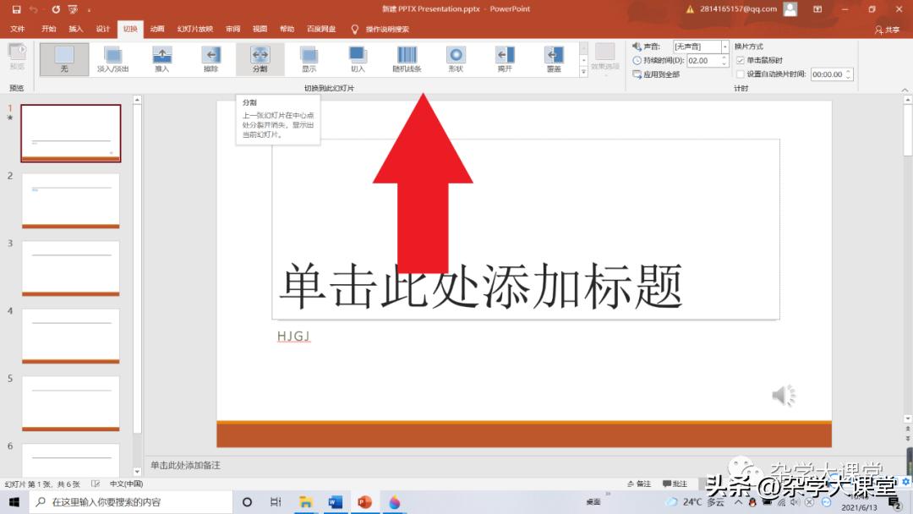
Task: Apply the 擦除 (Wipe) transition
Action: pyautogui.click(x=210, y=59)
